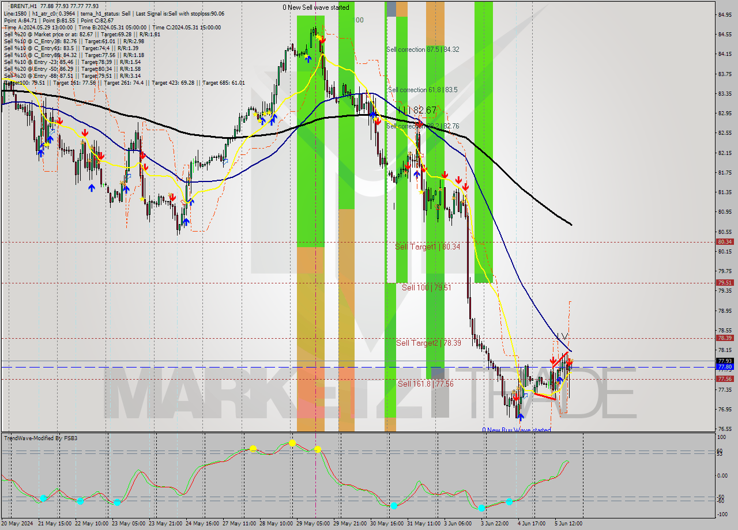The height and width of the screenshot is (530, 738).
Task: Select the red sell arrow at the 29 May peak
Action: click(323, 40)
